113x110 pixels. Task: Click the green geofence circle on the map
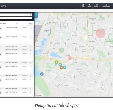tap(62, 50)
